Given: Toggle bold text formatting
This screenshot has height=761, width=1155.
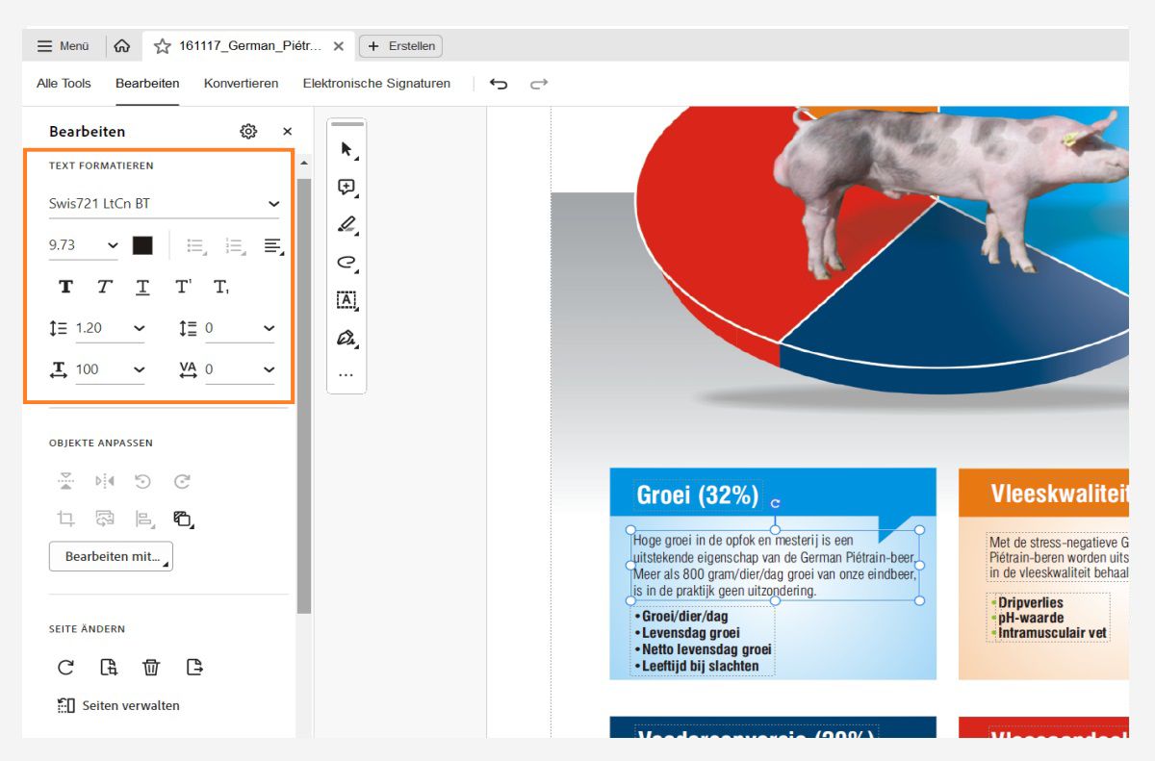Looking at the screenshot, I should [x=65, y=287].
